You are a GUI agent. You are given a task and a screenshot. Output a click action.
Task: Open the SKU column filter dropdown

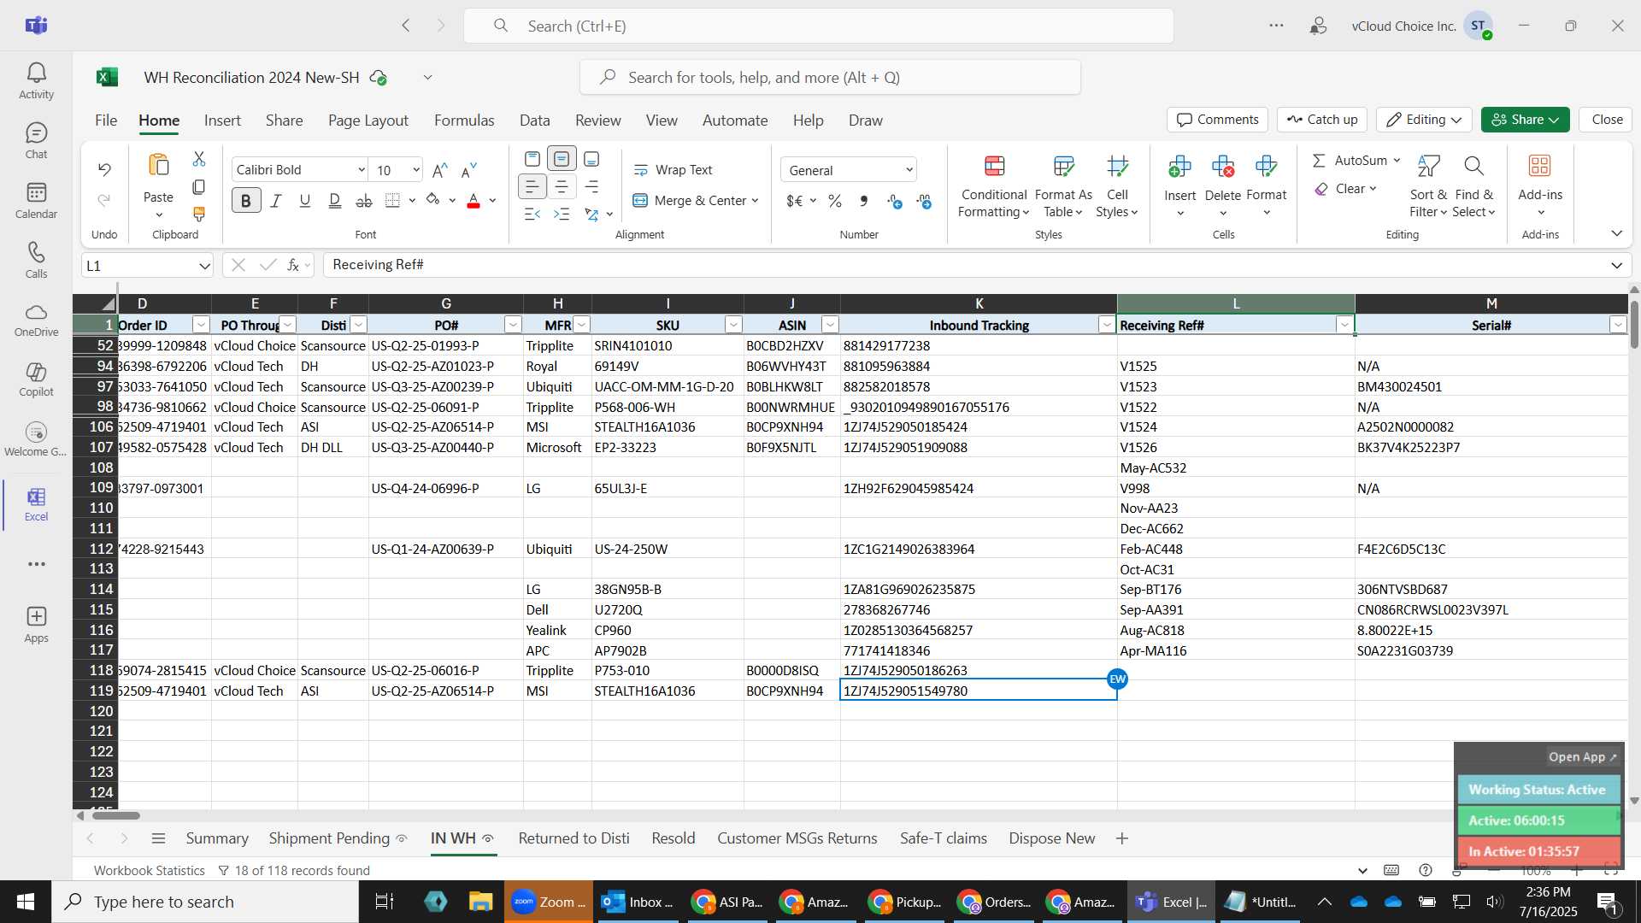pos(733,325)
